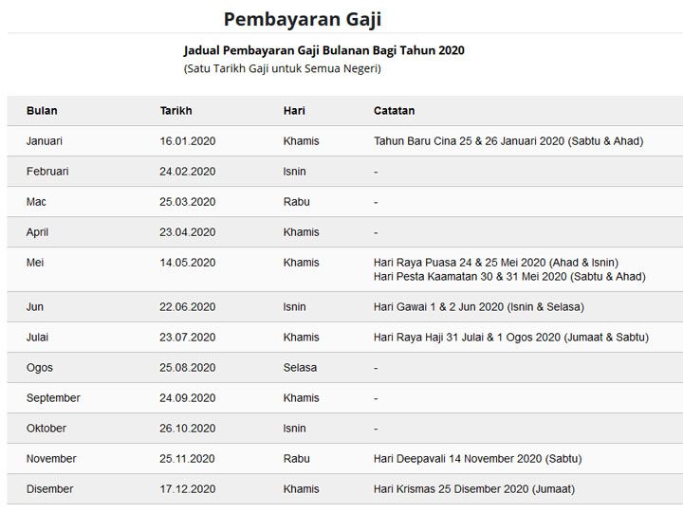
Task: Select the date '22.06.2020'
Action: (x=187, y=307)
